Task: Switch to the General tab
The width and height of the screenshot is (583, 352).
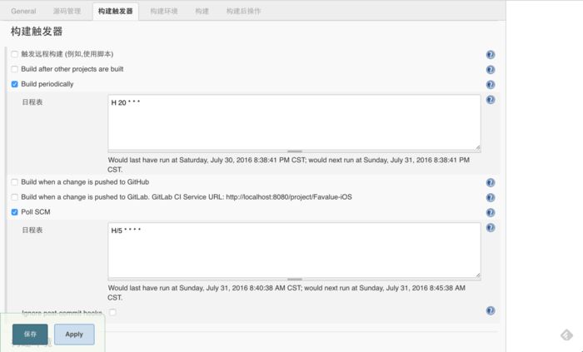Action: coord(23,11)
